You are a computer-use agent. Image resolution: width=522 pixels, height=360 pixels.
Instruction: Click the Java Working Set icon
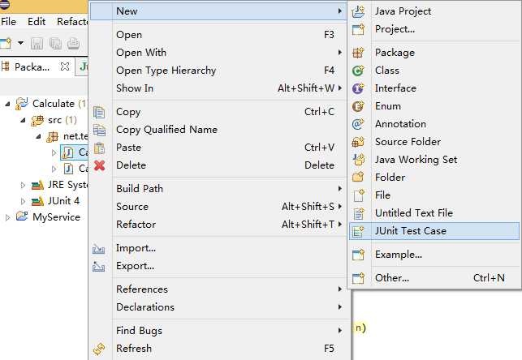pyautogui.click(x=358, y=160)
